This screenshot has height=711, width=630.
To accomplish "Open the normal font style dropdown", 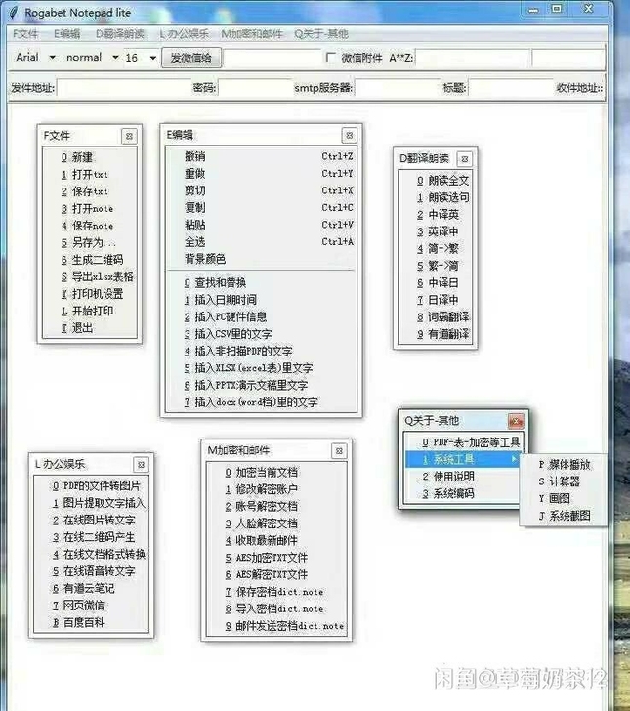I will click(92, 57).
